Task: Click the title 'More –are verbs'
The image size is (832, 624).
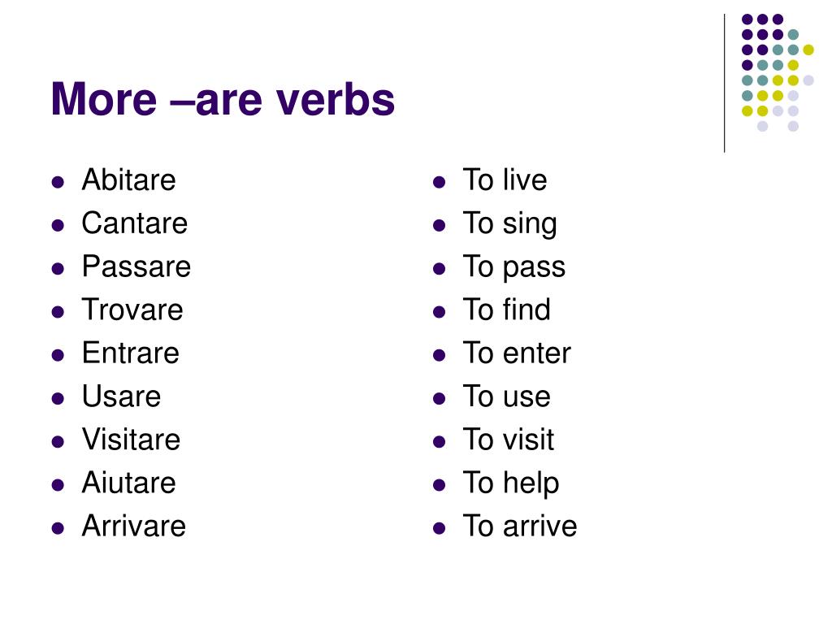Action: (223, 99)
